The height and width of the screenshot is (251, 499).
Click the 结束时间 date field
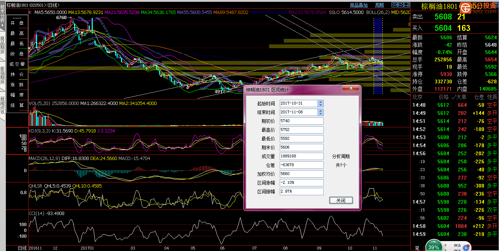[x=299, y=112]
